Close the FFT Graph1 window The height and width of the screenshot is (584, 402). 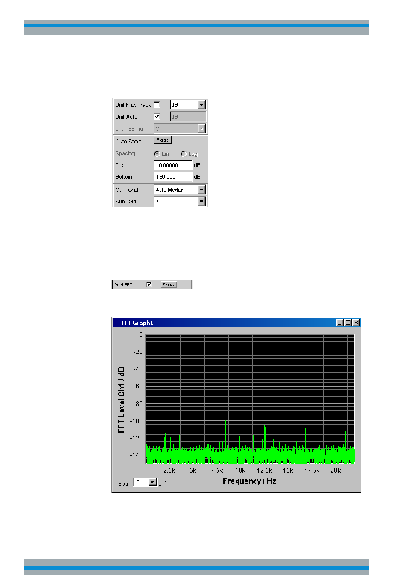pyautogui.click(x=356, y=323)
